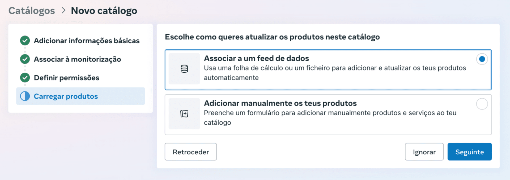Image resolution: width=510 pixels, height=180 pixels.
Task: Select the data feed radio button
Action: pyautogui.click(x=482, y=59)
